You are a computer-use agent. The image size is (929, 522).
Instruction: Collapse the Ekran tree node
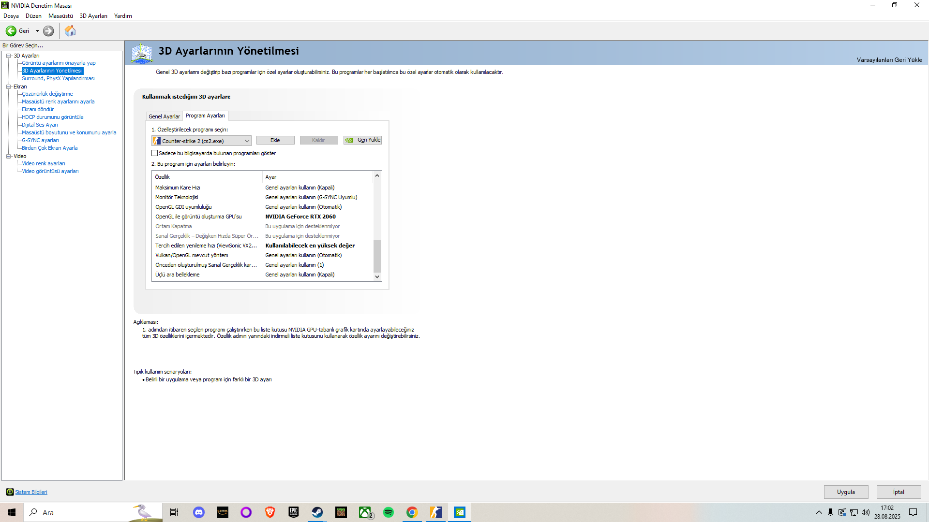(8, 87)
